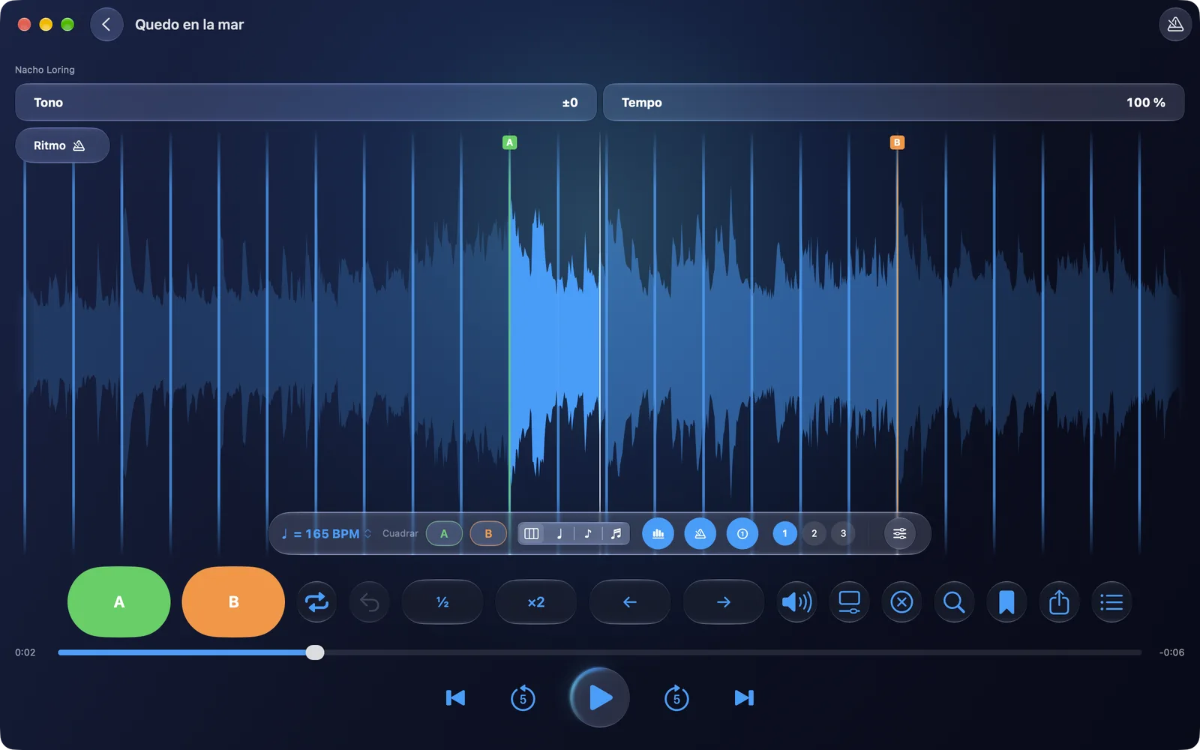Select bar grid subdivision icon

pos(532,534)
